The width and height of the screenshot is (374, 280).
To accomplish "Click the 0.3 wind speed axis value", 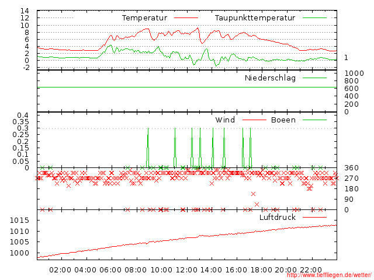I will point(23,128).
